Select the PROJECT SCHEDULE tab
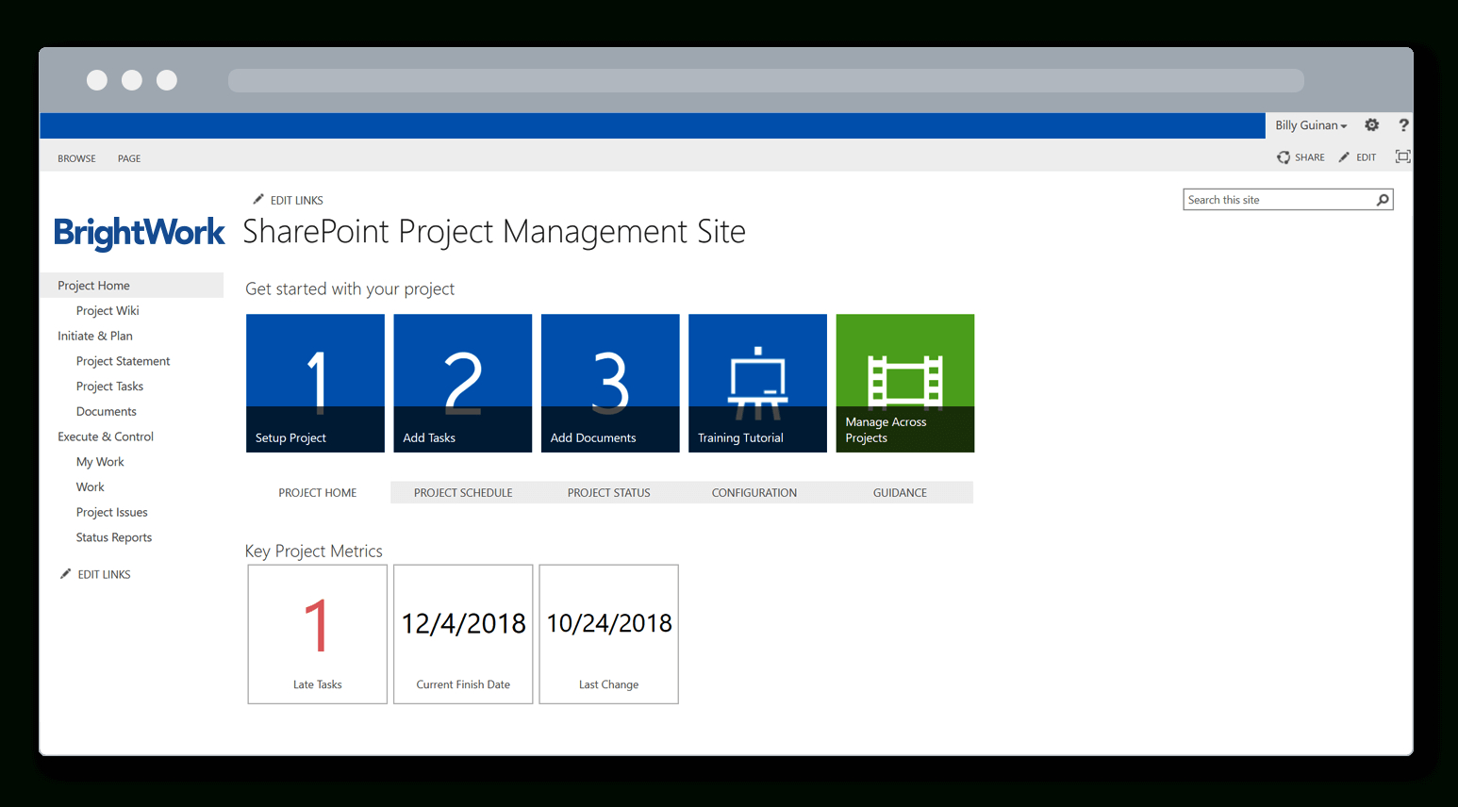The height and width of the screenshot is (807, 1458). (x=463, y=492)
